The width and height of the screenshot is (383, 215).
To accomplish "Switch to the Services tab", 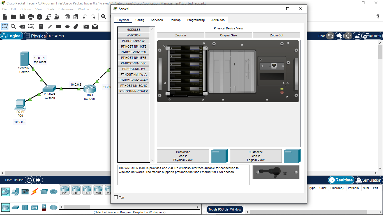I will 157,20.
